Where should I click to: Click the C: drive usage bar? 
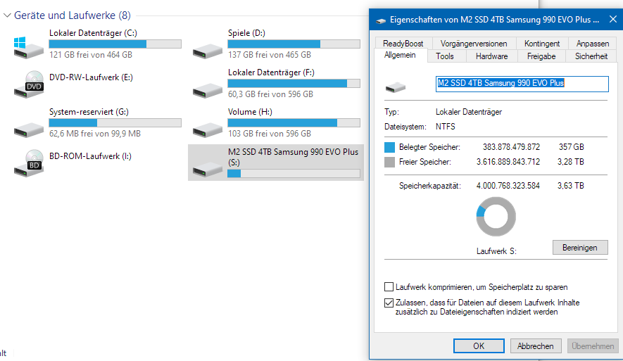tap(115, 44)
